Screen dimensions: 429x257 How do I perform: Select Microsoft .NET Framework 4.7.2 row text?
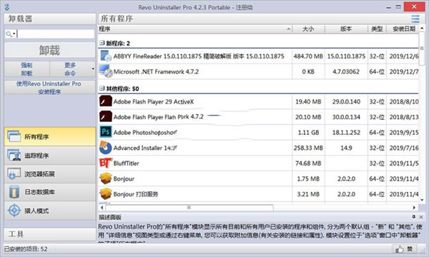(x=156, y=71)
